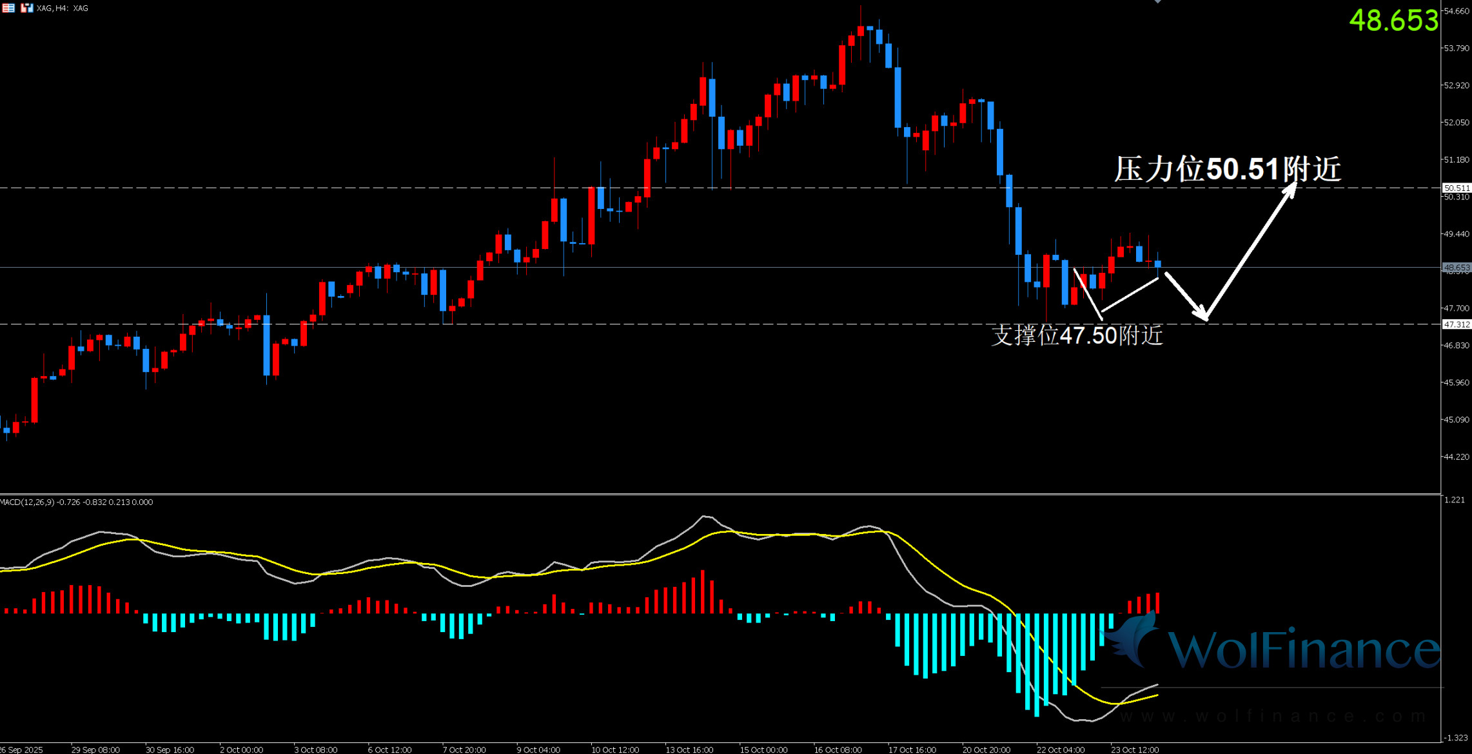Click the large green 48.653 price label
The height and width of the screenshot is (754, 1472).
[1393, 21]
